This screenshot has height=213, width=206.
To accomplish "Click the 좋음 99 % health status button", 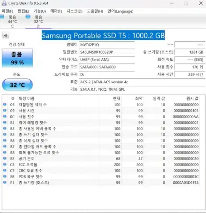I will click(x=17, y=58).
